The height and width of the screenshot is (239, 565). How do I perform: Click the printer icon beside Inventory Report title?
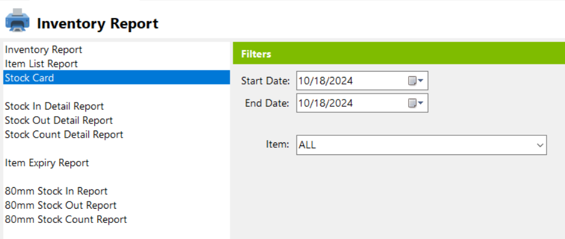[x=17, y=20]
